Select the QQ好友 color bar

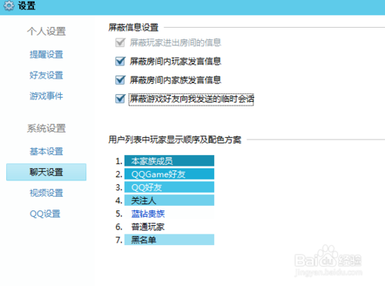[x=169, y=187]
